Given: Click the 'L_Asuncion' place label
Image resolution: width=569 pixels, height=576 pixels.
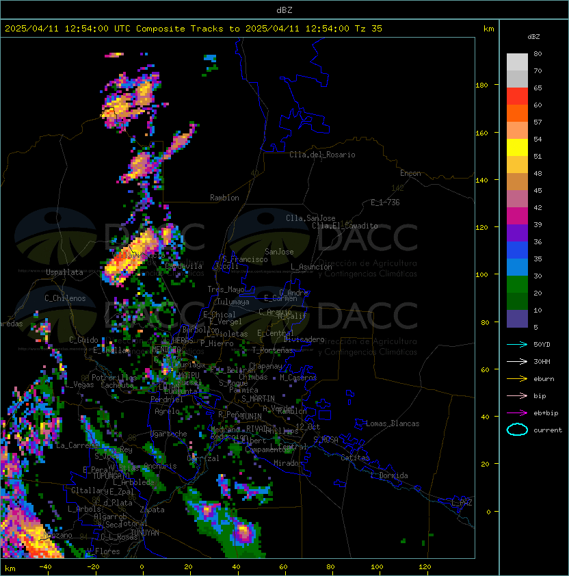Looking at the screenshot, I should pos(311,267).
